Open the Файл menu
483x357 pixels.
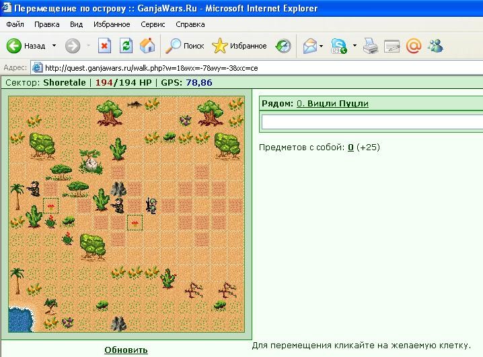[15, 24]
